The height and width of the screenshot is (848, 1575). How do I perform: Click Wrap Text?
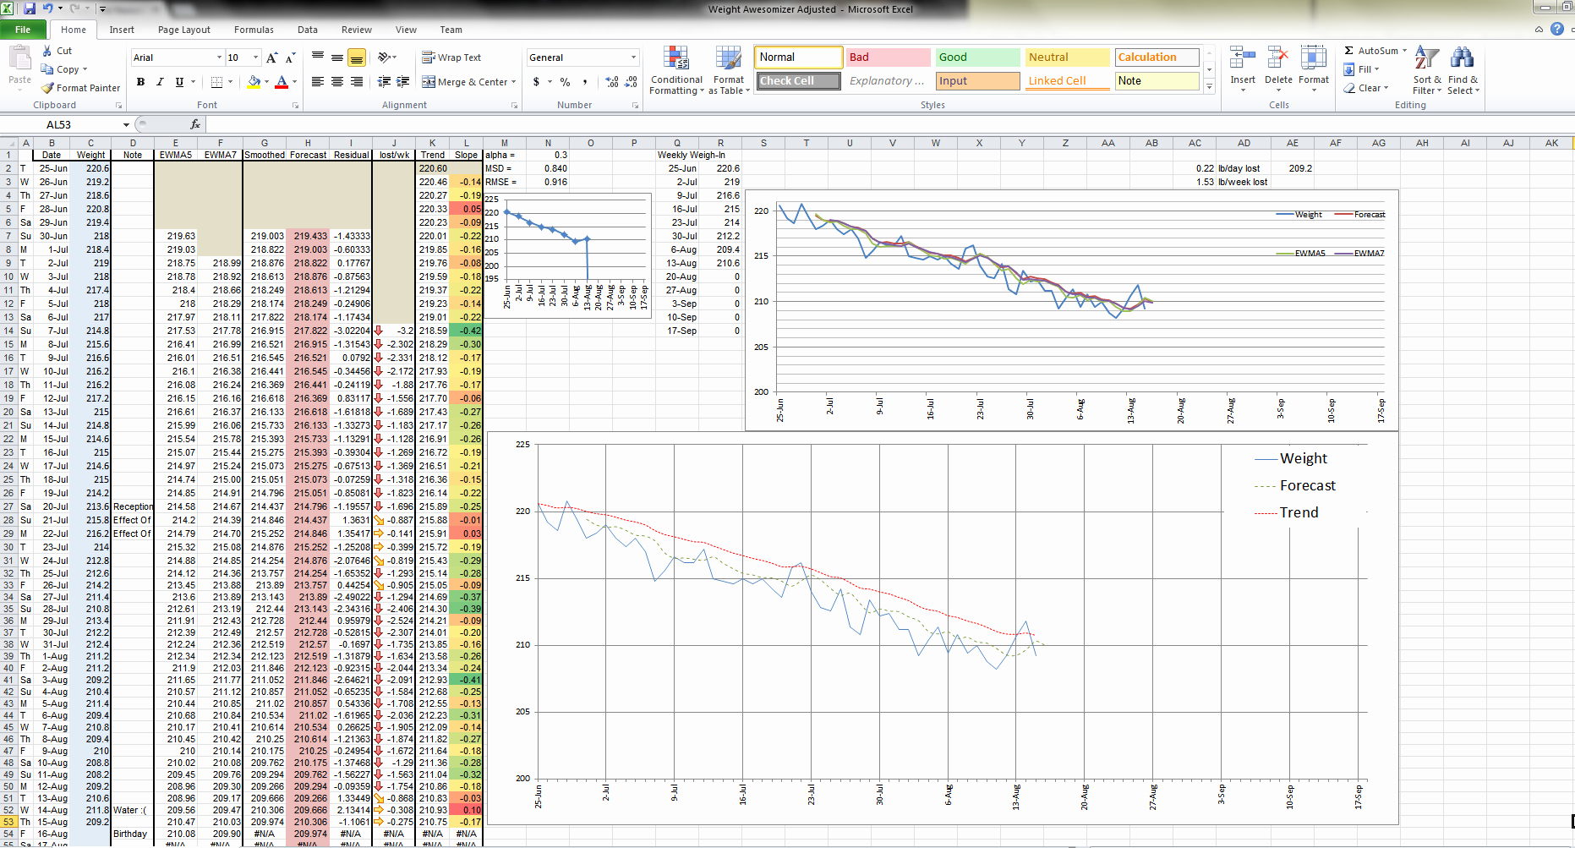pos(451,57)
